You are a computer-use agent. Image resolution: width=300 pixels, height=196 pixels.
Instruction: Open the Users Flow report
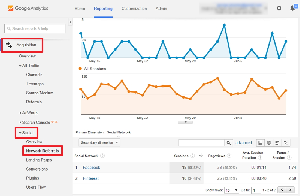pos(36,187)
